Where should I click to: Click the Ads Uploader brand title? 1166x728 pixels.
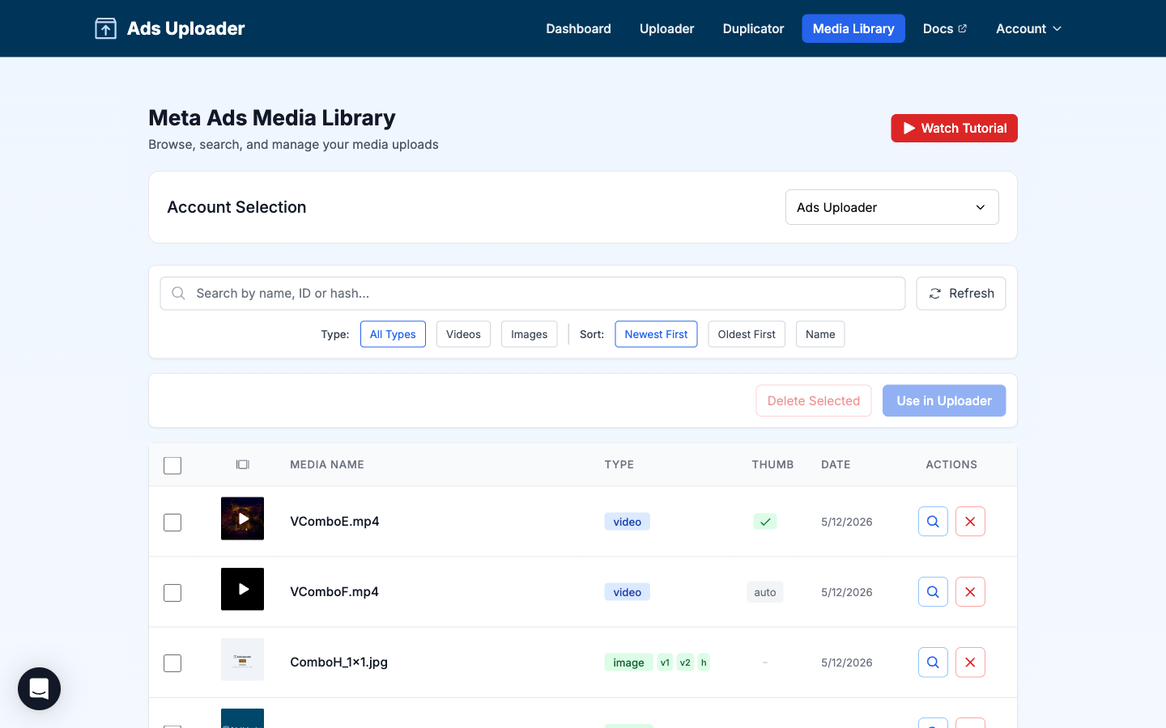[x=185, y=28]
